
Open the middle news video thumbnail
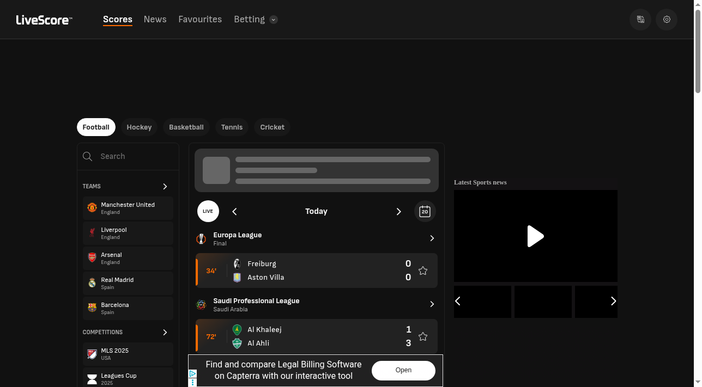coord(543,302)
